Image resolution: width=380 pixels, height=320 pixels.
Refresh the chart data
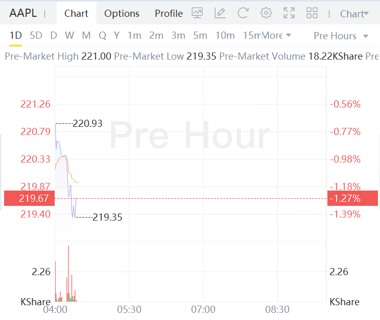[243, 13]
